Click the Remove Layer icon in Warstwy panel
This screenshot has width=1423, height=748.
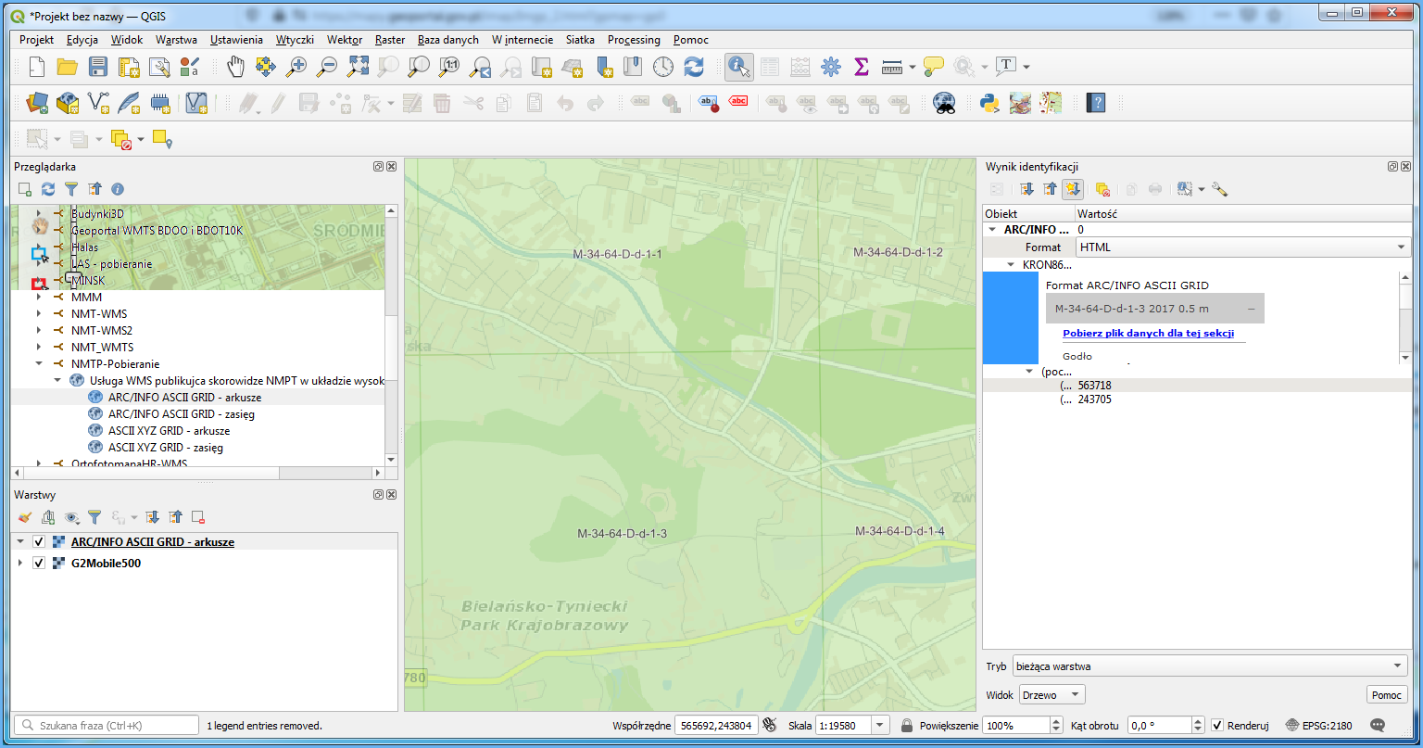[x=198, y=517]
